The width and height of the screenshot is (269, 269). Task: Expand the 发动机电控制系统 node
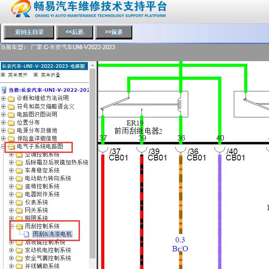(x=11, y=250)
